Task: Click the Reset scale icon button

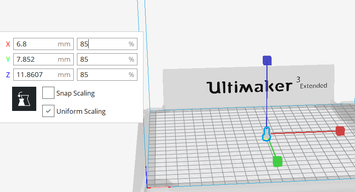Action: click(x=24, y=99)
